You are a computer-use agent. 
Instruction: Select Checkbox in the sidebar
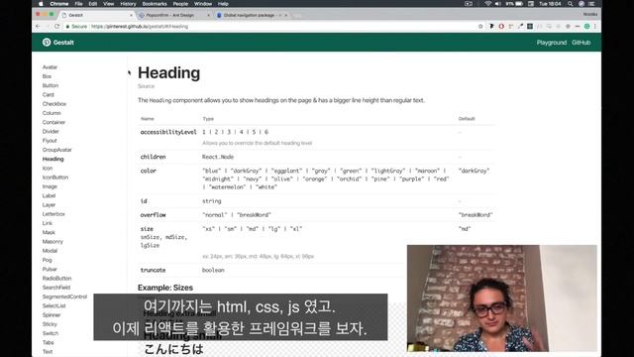pos(54,104)
